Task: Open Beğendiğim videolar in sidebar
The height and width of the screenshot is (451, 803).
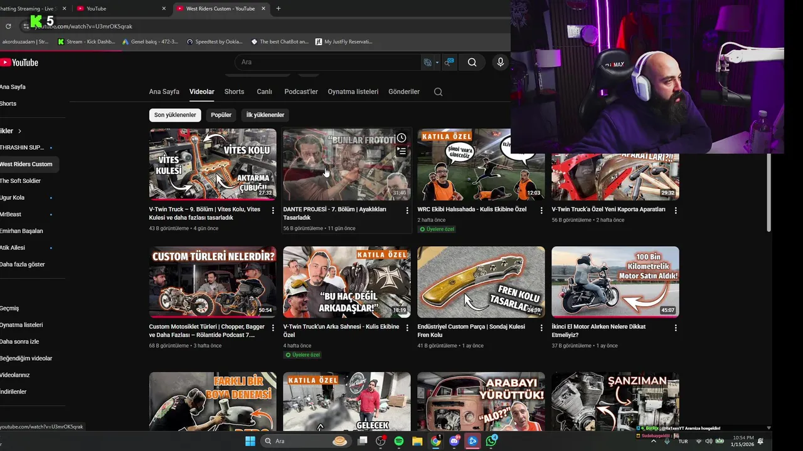Action: coord(26,358)
